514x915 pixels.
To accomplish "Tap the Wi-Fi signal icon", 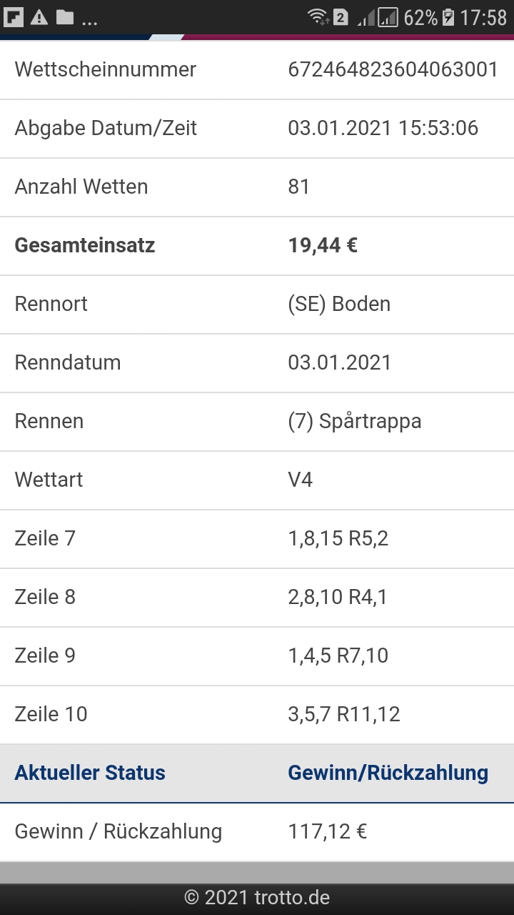I will point(318,17).
